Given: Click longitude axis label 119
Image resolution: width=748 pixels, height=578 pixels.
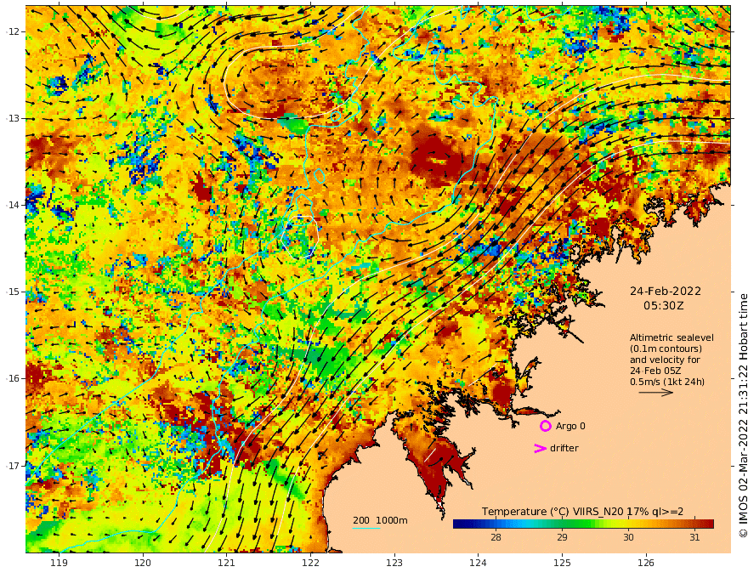Looking at the screenshot, I should 59,563.
